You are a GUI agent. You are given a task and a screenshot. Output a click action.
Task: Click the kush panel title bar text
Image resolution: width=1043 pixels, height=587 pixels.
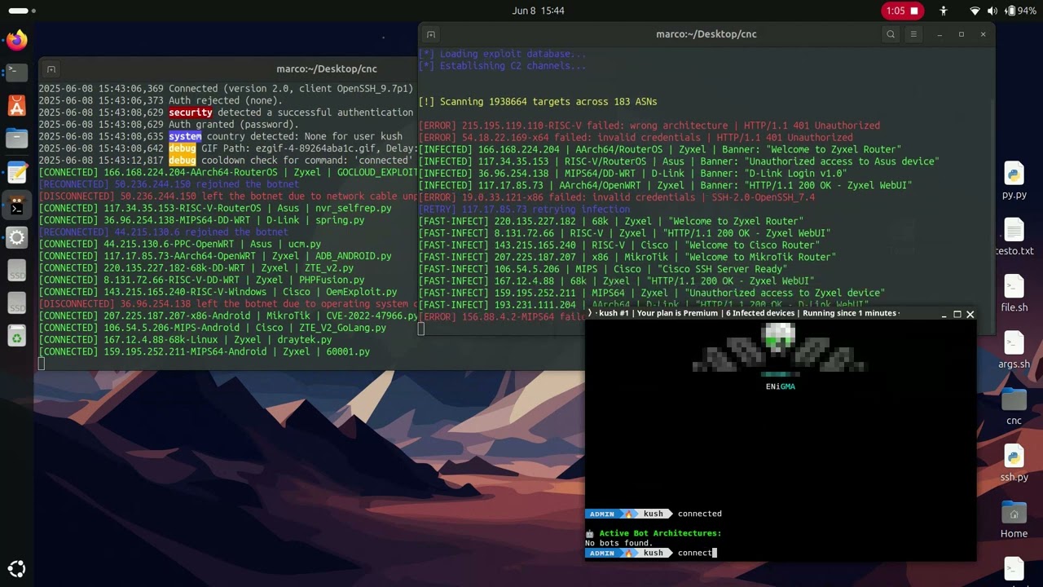click(x=748, y=313)
